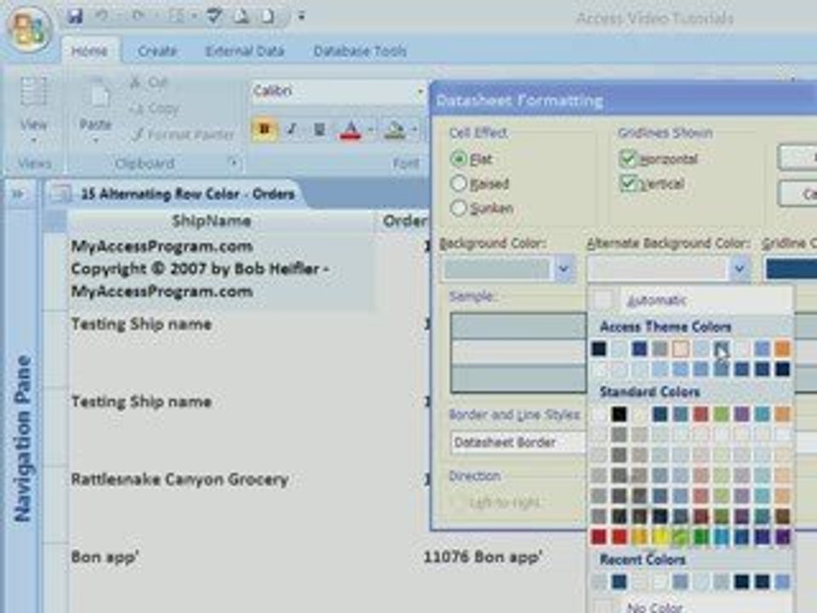Toggle Bold formatting button
This screenshot has width=817, height=613.
264,129
